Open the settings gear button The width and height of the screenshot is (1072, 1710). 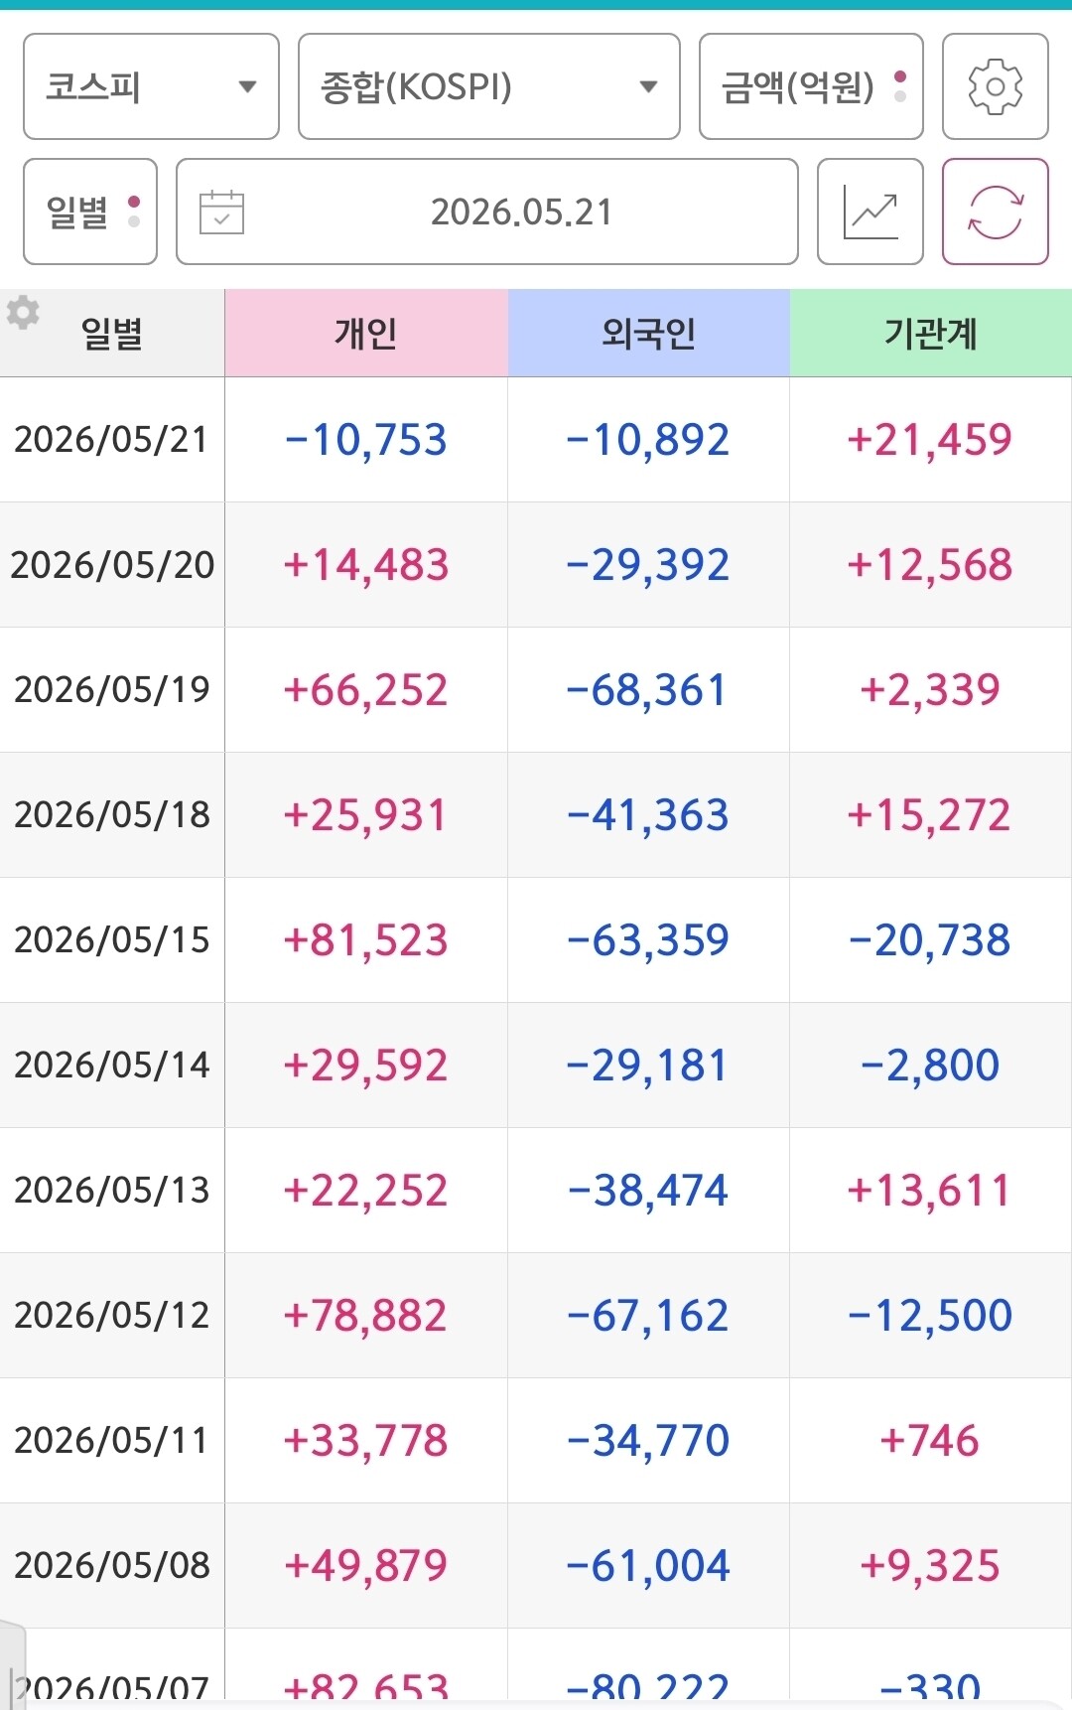pos(995,86)
